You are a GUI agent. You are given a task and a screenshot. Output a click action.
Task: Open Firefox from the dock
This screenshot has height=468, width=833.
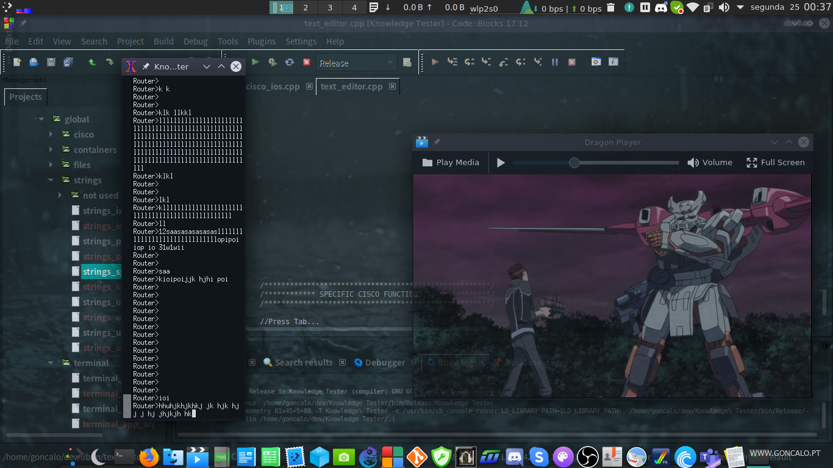[149, 456]
